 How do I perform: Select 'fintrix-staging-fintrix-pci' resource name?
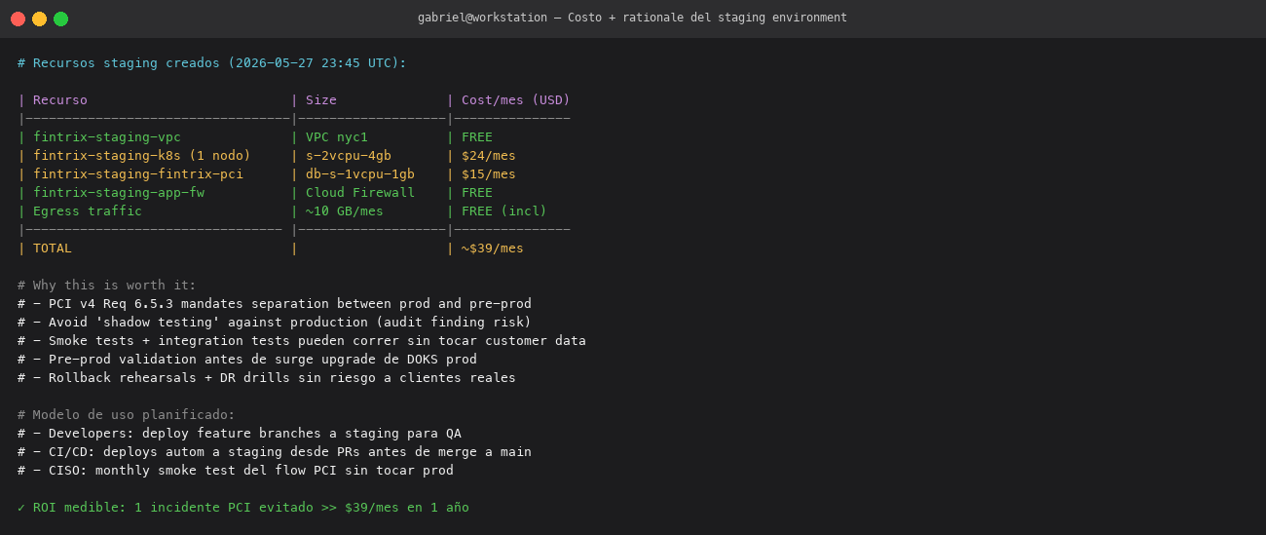[x=138, y=174]
